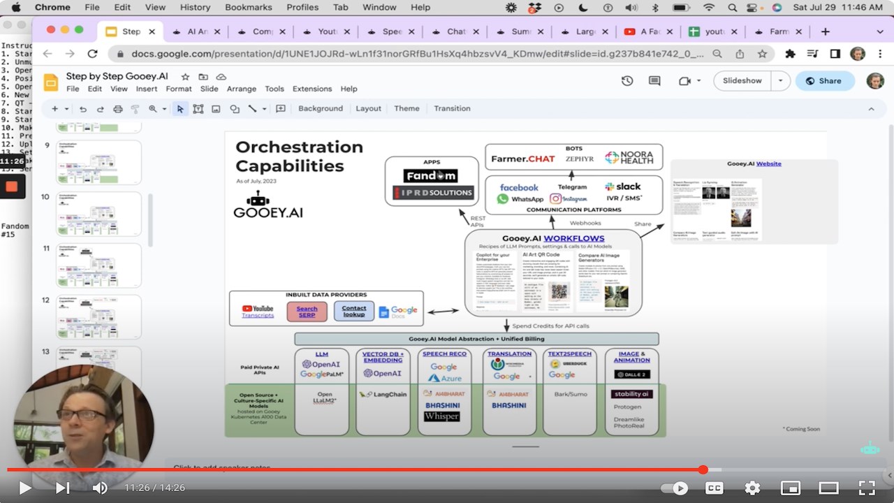Screen dimensions: 894x503
Task: Select the paint format roller icon
Action: (x=135, y=109)
